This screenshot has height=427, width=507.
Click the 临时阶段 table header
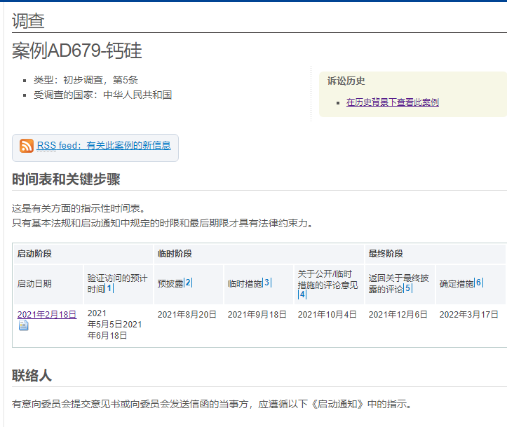(175, 254)
